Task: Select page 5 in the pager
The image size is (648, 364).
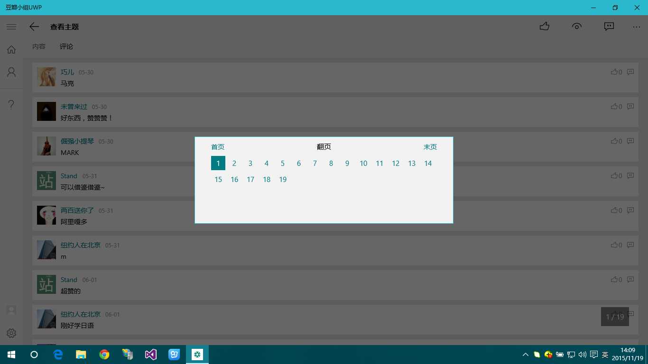Action: pyautogui.click(x=283, y=163)
